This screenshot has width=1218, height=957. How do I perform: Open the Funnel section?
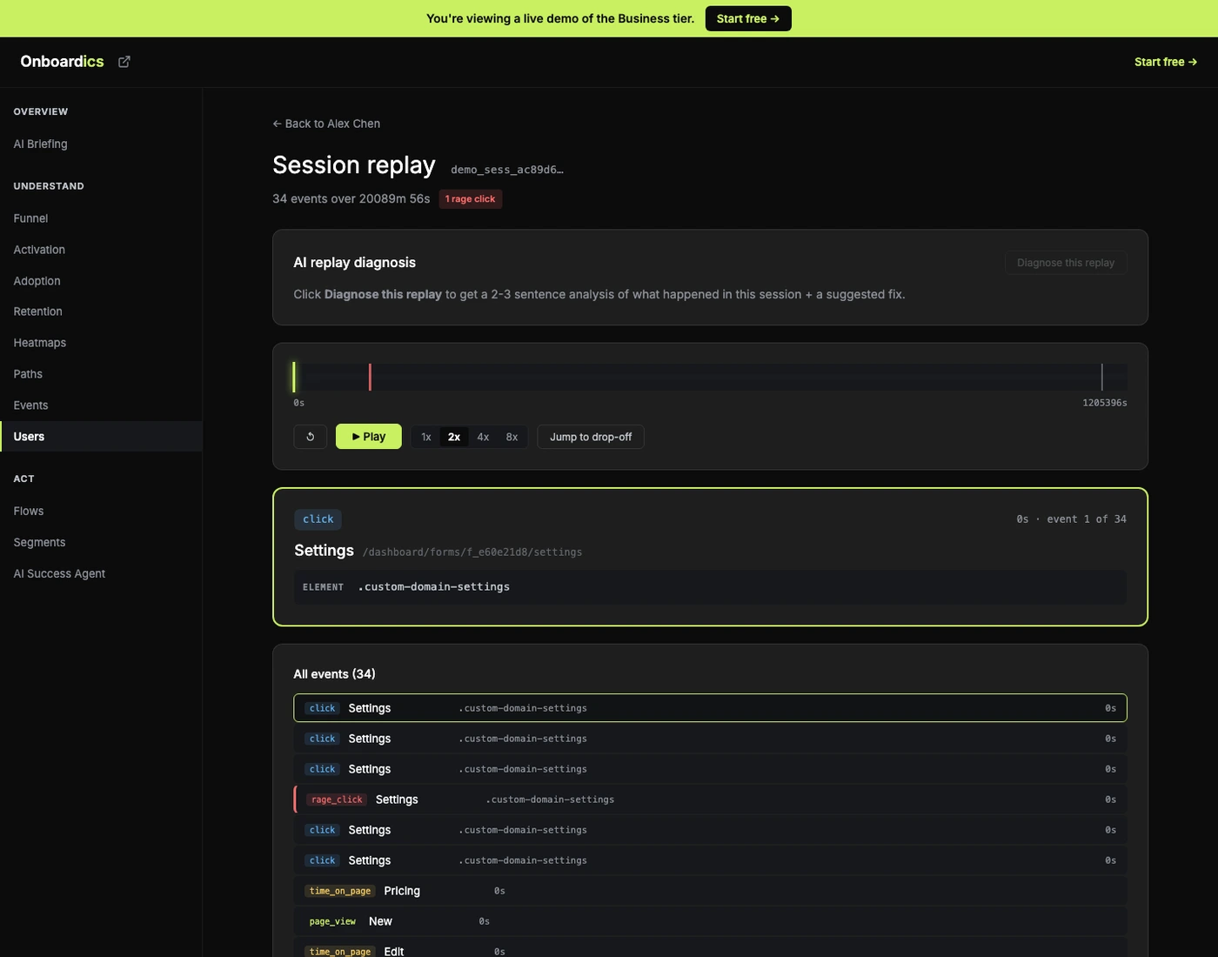pyautogui.click(x=30, y=217)
